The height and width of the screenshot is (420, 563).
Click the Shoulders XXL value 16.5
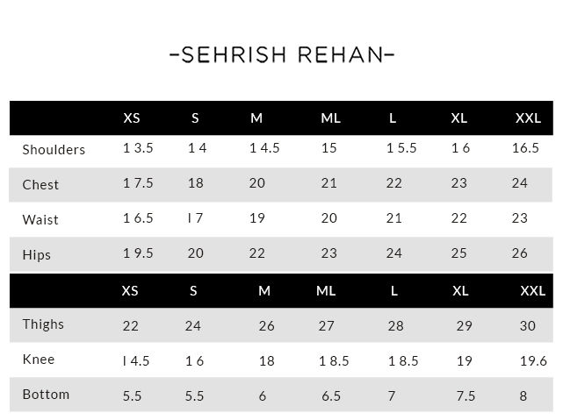[x=525, y=148]
